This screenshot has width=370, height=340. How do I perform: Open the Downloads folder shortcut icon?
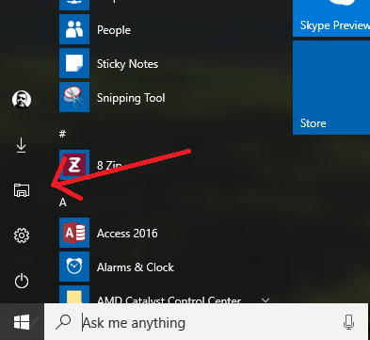(x=22, y=145)
